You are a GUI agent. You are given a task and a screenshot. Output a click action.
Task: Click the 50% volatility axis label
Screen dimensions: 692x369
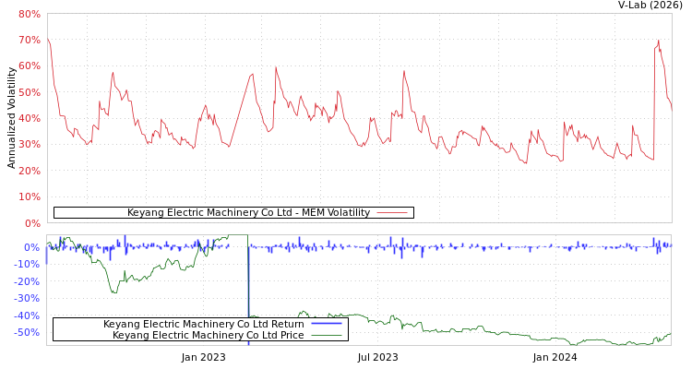click(x=29, y=92)
